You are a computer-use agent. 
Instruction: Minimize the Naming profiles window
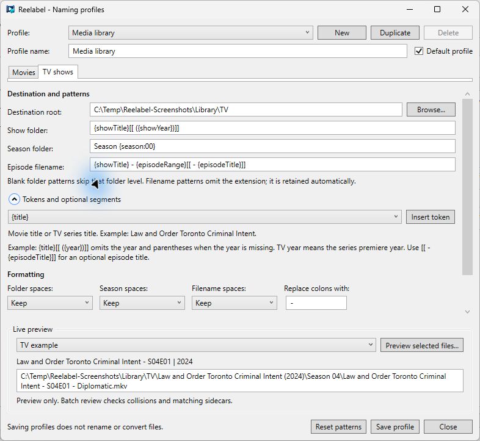click(x=410, y=9)
